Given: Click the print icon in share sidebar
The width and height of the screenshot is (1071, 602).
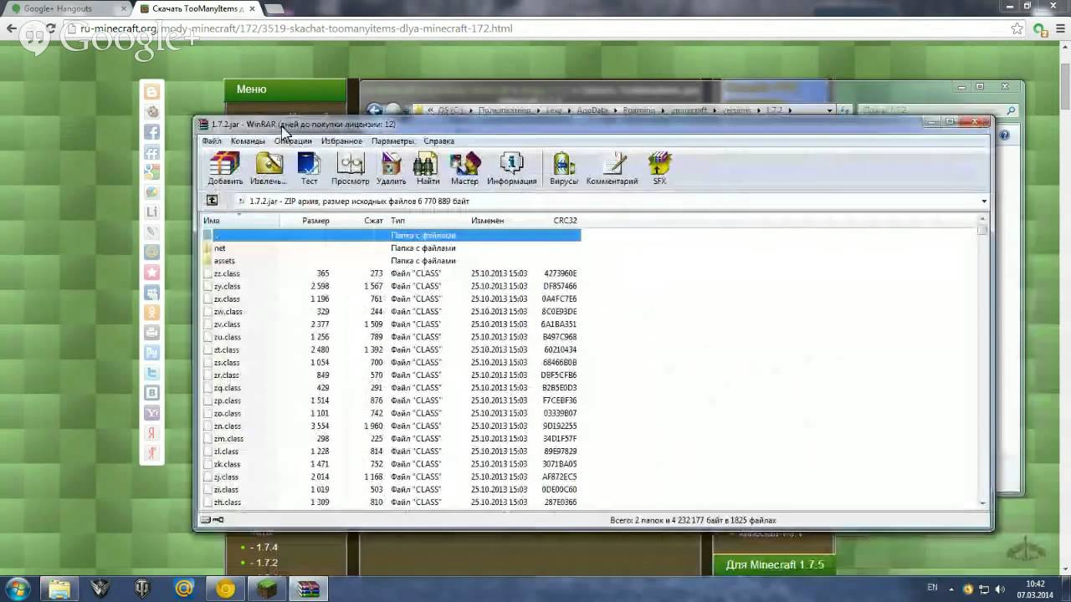Looking at the screenshot, I should (152, 333).
